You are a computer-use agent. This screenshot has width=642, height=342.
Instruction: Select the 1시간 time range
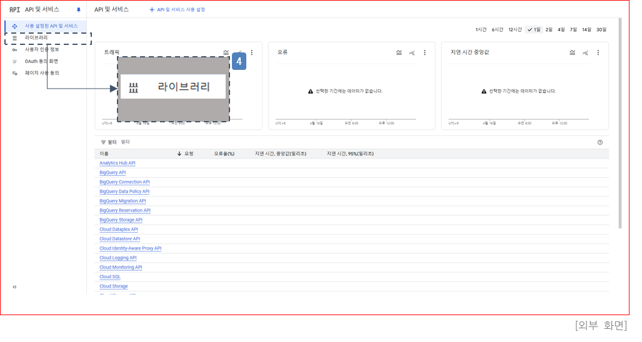pyautogui.click(x=481, y=29)
